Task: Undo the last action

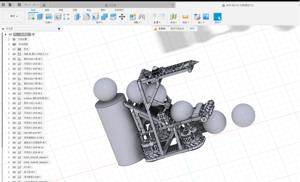Action: [x=27, y=5]
